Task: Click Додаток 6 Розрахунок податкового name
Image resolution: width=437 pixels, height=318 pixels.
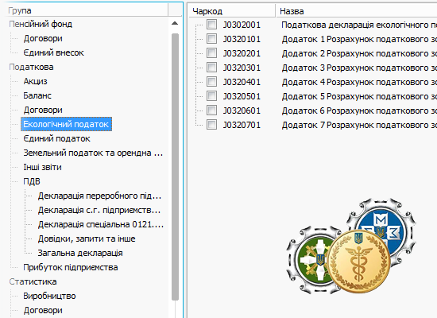Action: tap(359, 111)
